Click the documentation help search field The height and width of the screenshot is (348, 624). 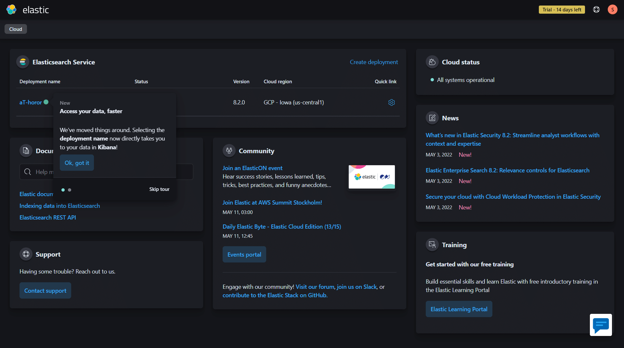[x=106, y=172]
